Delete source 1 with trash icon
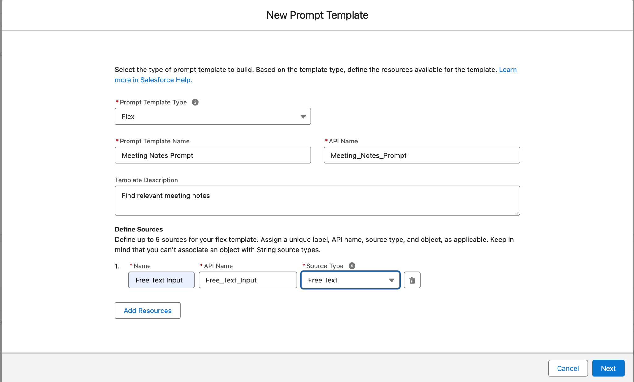The image size is (634, 382). [x=412, y=280]
